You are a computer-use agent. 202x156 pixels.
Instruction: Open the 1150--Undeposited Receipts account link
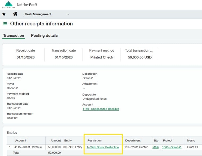coord(101,109)
